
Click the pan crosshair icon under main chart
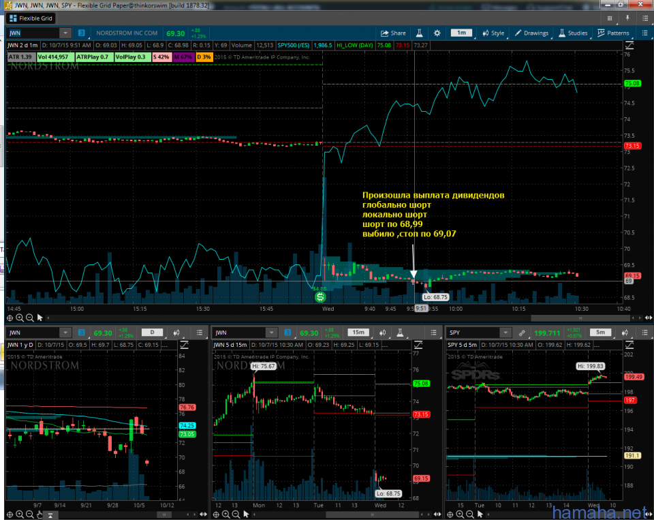(10, 318)
